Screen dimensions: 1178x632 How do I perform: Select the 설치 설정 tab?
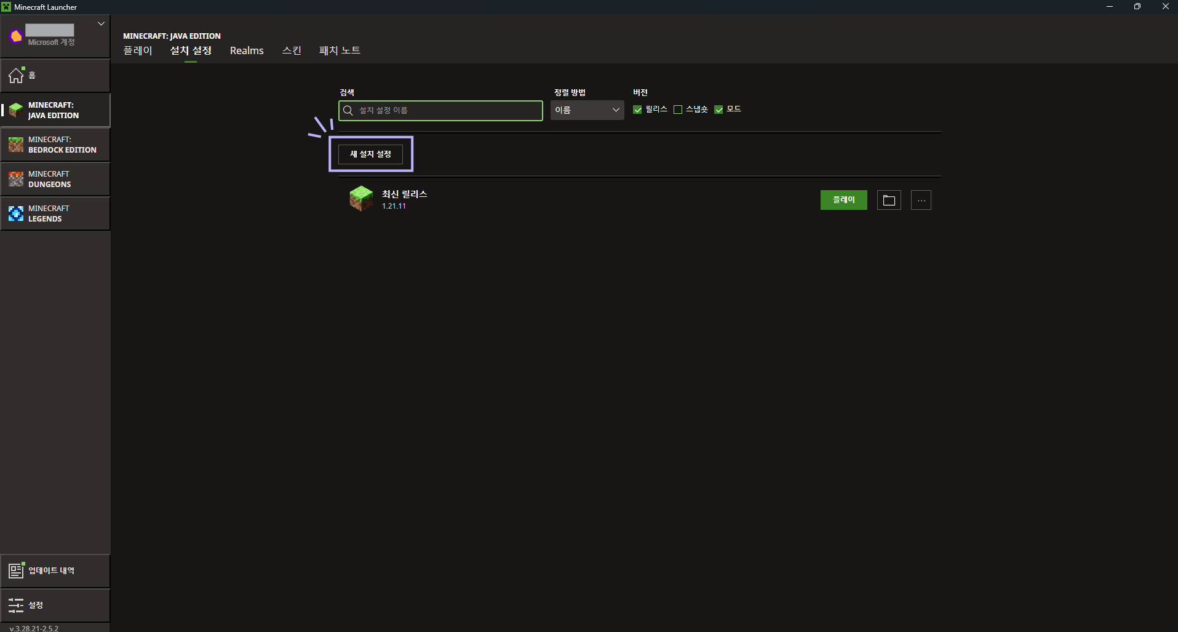(x=191, y=50)
